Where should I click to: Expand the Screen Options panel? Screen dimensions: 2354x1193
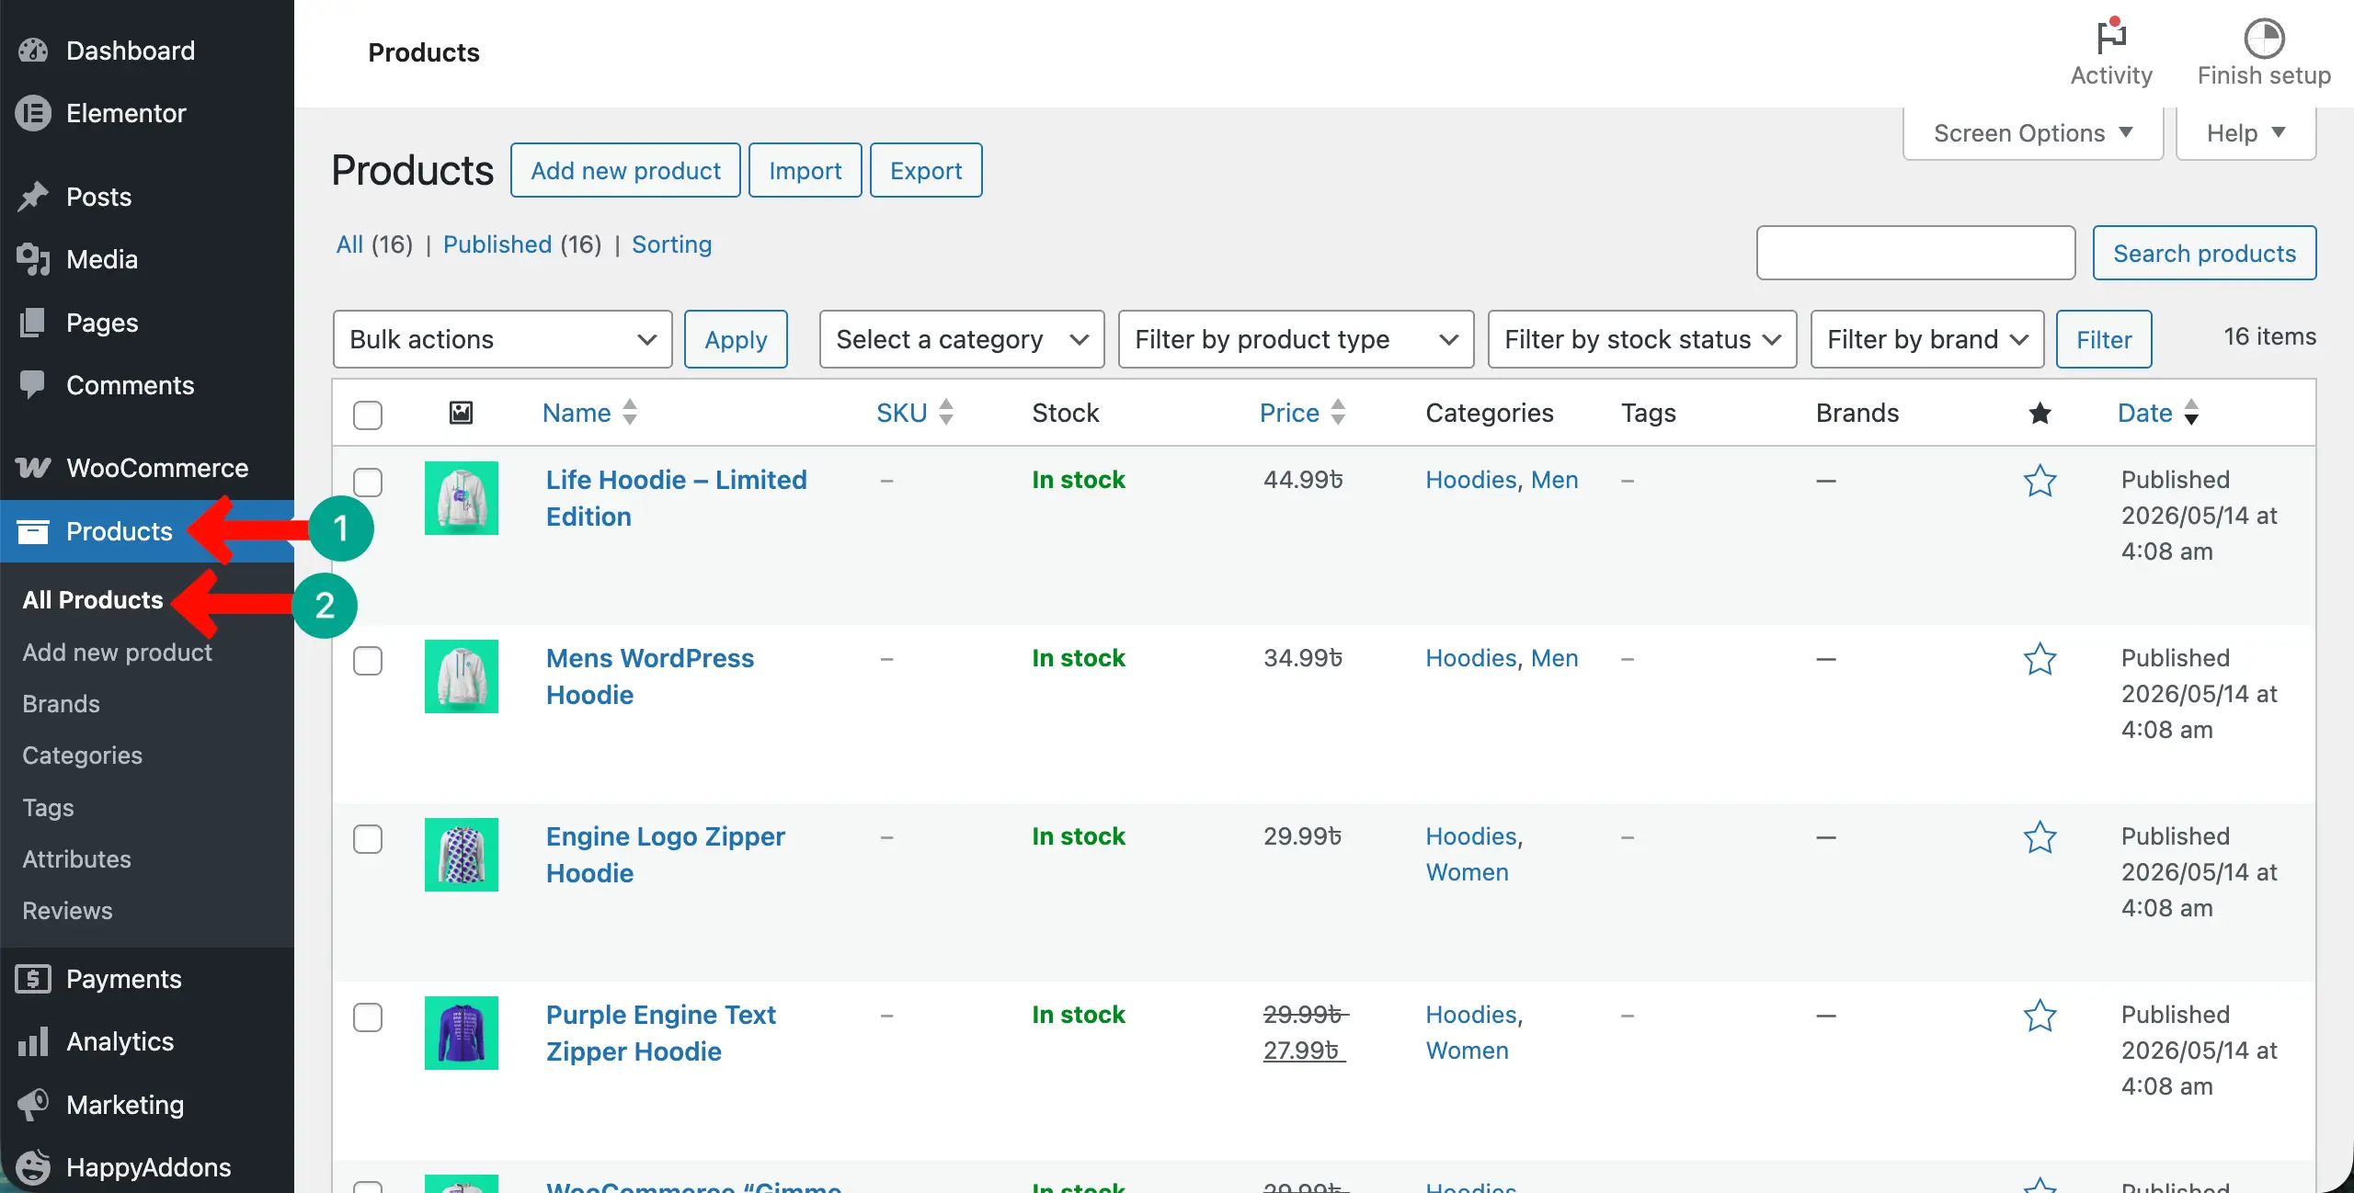[2033, 133]
